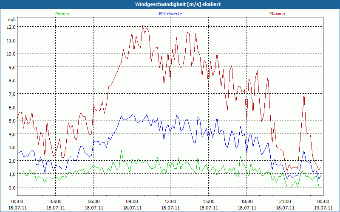This screenshot has width=340, height=212.
Task: Click the 12,0 y-axis value
Action: (11, 27)
